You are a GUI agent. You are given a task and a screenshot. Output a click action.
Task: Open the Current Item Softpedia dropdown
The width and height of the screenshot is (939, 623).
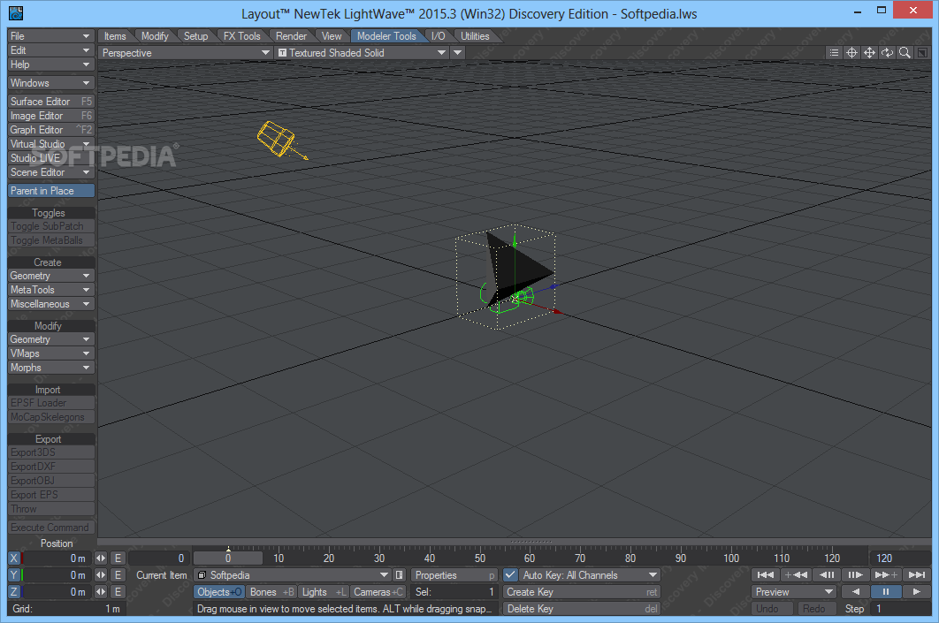tap(293, 574)
